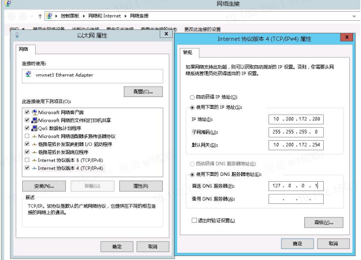Check the 退出时验证设置 checkbox
The width and height of the screenshot is (361, 260).
point(194,220)
